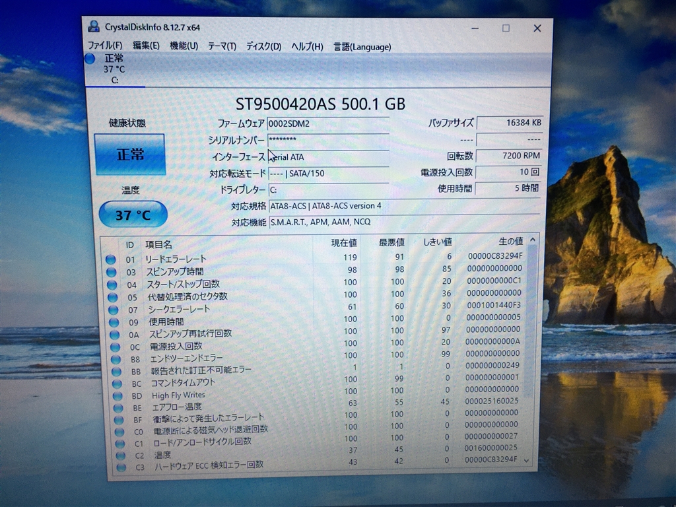Click the 最悪値 column header
The width and height of the screenshot is (676, 507).
pyautogui.click(x=391, y=242)
